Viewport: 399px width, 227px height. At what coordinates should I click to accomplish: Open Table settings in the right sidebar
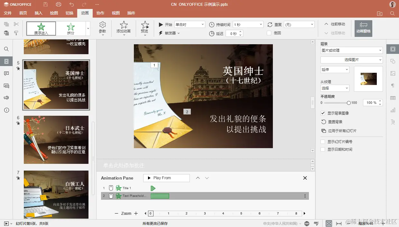click(x=393, y=98)
